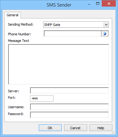
Task: Focus the Password input field
Action: click(x=69, y=115)
